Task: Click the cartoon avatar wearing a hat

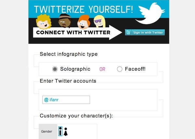Action: point(63,22)
